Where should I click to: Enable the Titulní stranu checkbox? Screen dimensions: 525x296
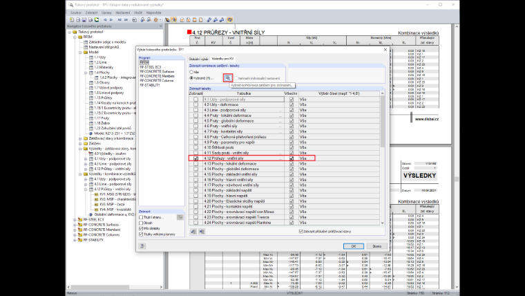point(141,217)
